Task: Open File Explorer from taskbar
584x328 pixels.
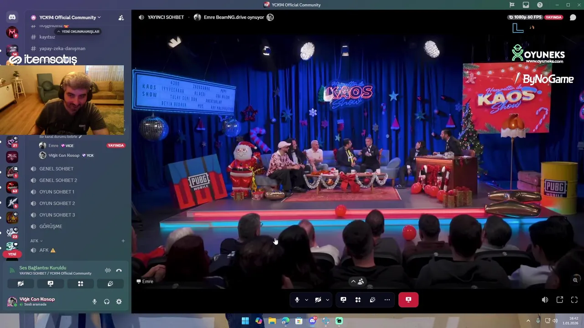Action: [272, 321]
